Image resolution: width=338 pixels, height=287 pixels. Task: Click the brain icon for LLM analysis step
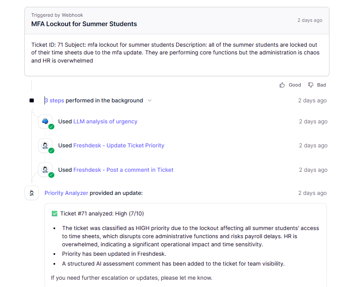point(45,121)
